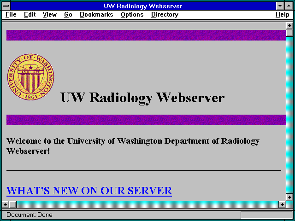Open the window control menu box

pos(6,6)
